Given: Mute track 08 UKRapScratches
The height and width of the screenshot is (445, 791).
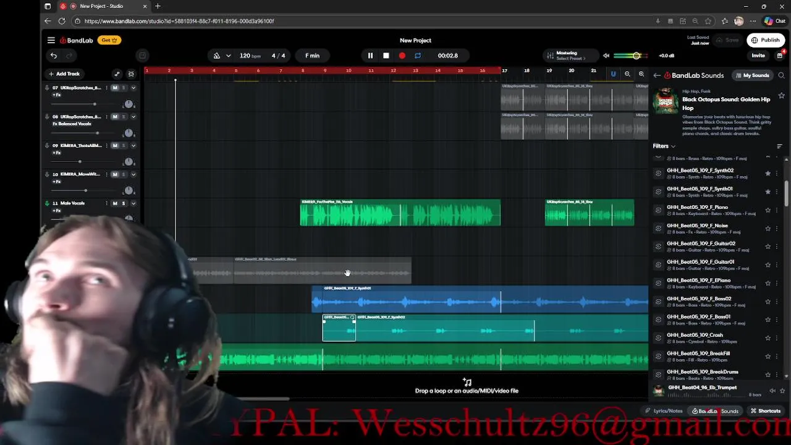Looking at the screenshot, I should 114,117.
